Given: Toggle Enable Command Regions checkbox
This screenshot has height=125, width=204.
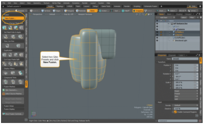Looking at the screenshot, I should point(175,112).
